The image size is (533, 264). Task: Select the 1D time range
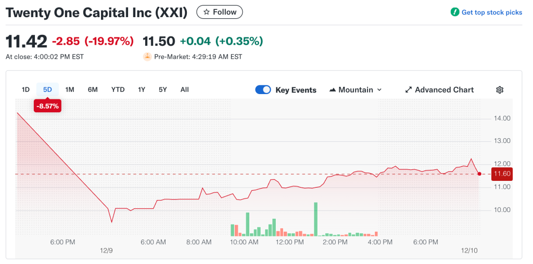pos(26,89)
